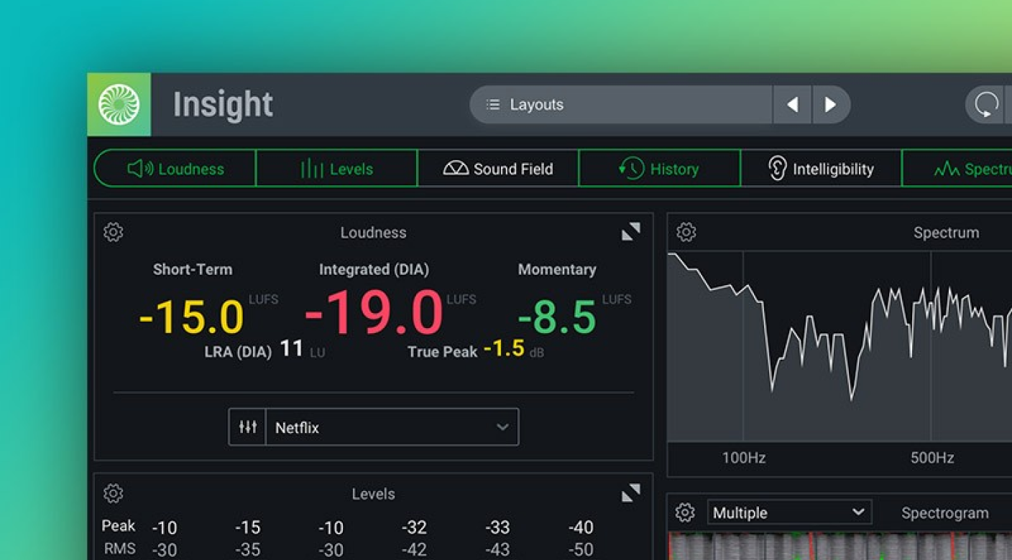Open the Spectrogram panel settings gear
This screenshot has width=1012, height=560.
[x=685, y=513]
